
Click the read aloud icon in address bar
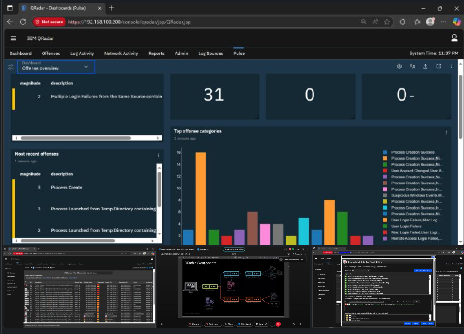pyautogui.click(x=375, y=22)
